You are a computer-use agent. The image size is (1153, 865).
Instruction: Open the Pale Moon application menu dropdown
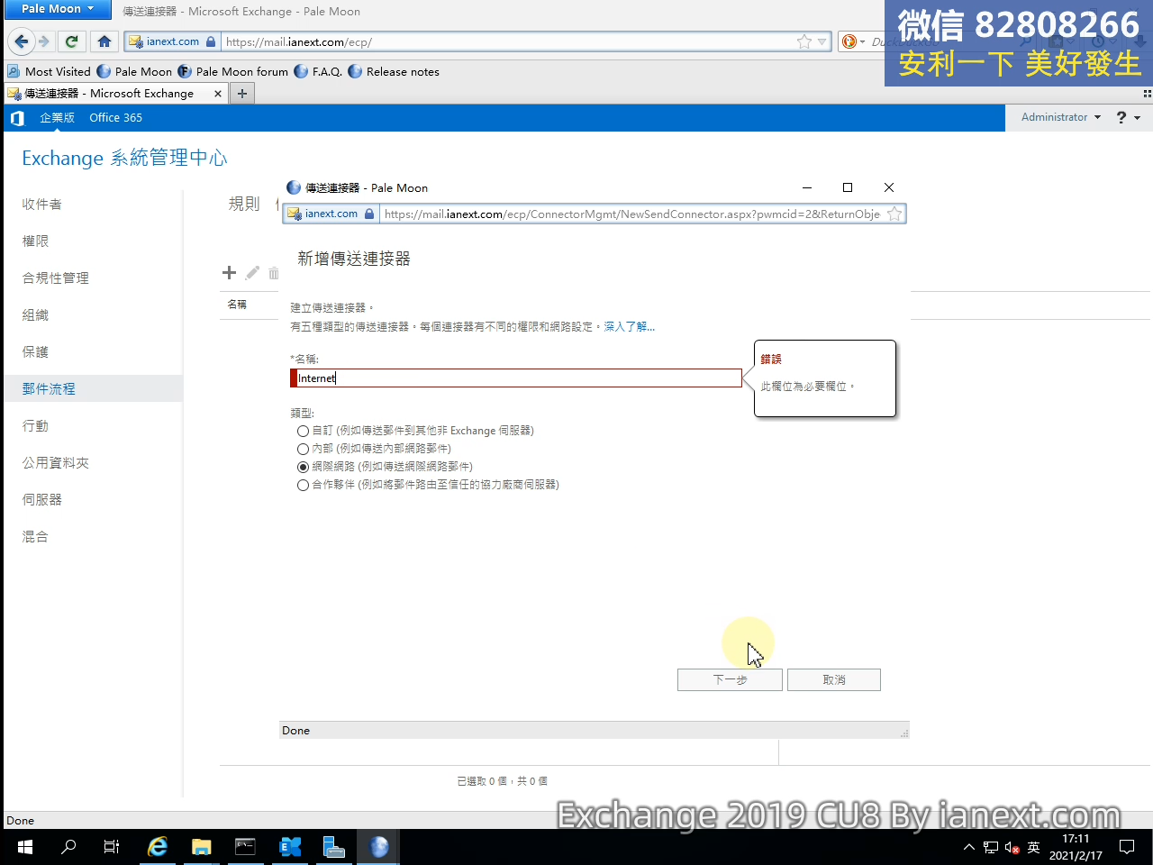pos(59,9)
